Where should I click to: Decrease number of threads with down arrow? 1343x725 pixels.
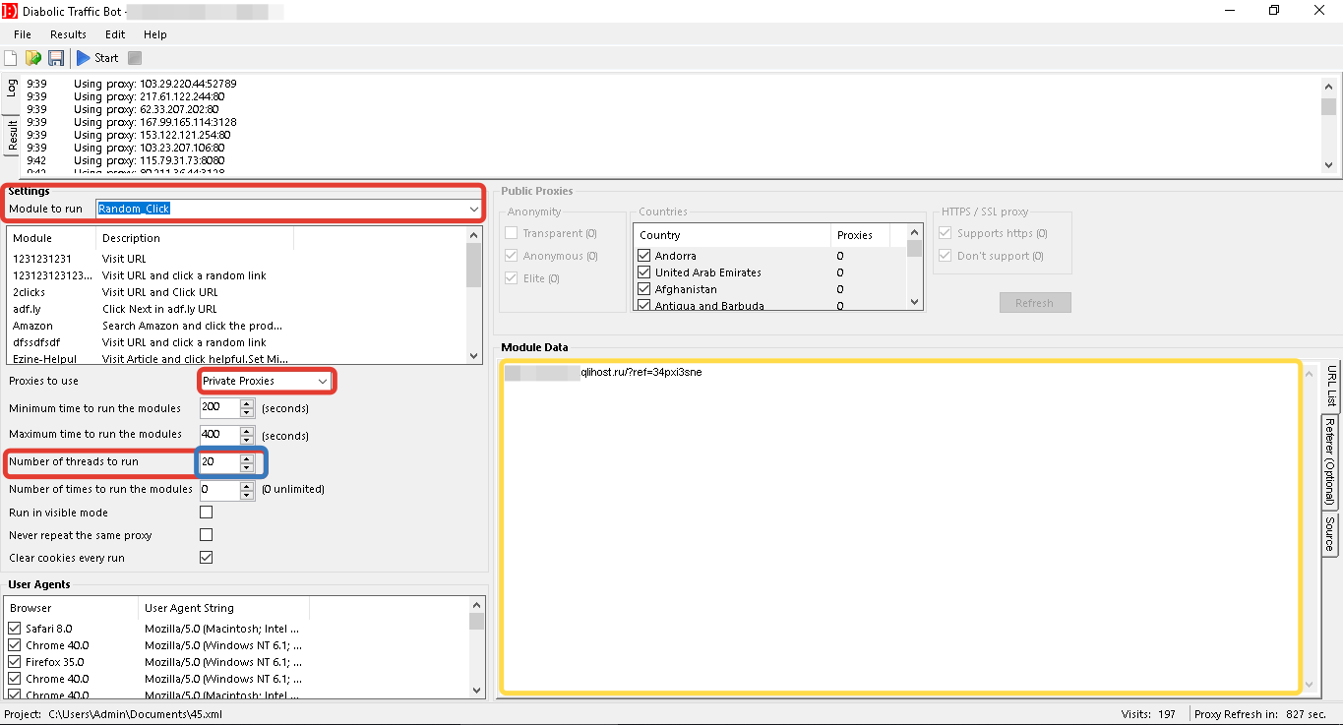[247, 466]
